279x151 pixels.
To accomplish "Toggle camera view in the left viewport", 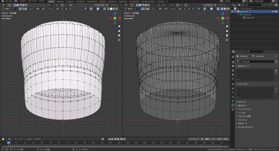I will (119, 35).
